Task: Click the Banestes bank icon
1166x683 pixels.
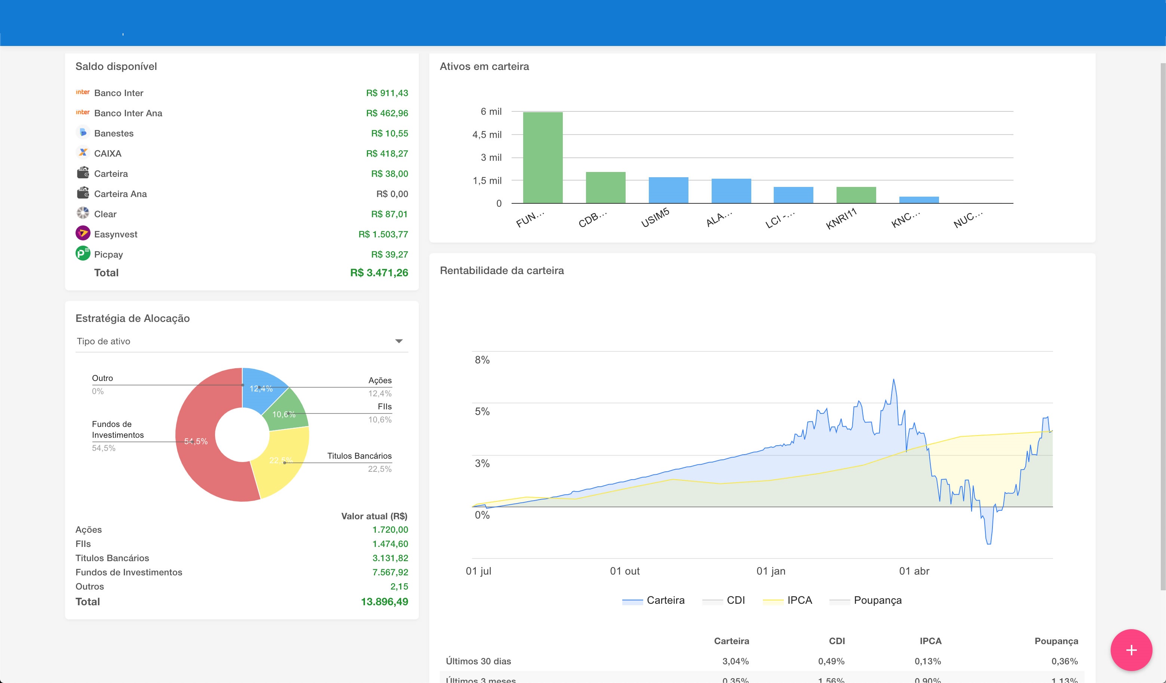Action: point(83,133)
